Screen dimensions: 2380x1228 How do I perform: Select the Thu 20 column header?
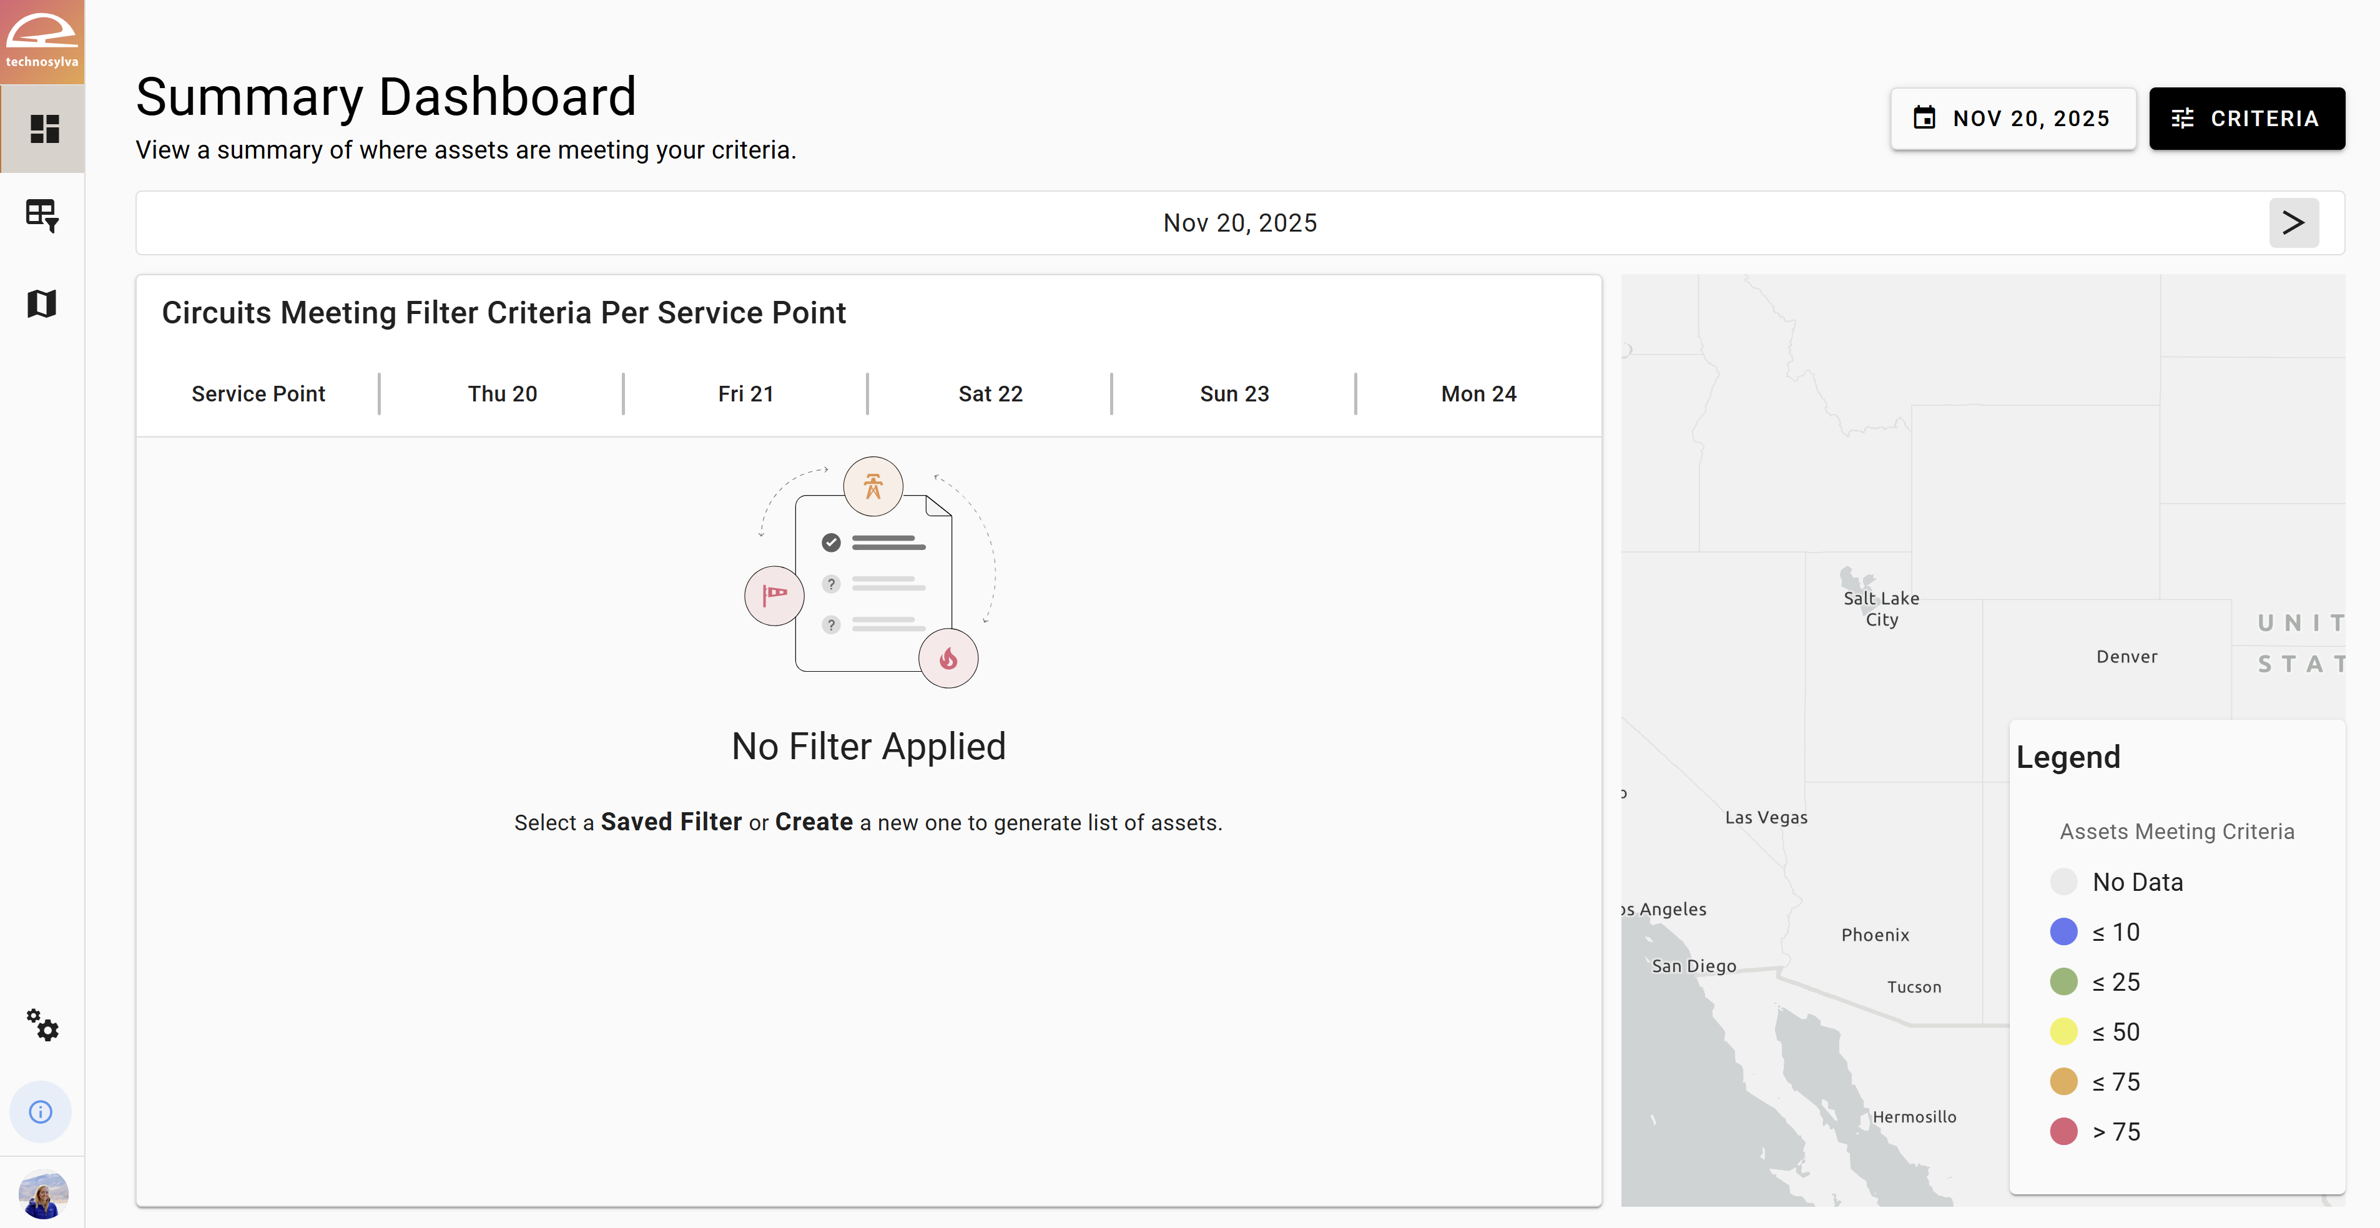point(502,394)
